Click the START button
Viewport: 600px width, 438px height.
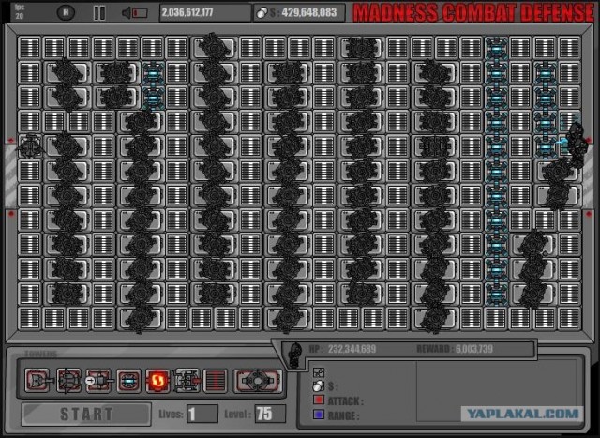coord(86,414)
